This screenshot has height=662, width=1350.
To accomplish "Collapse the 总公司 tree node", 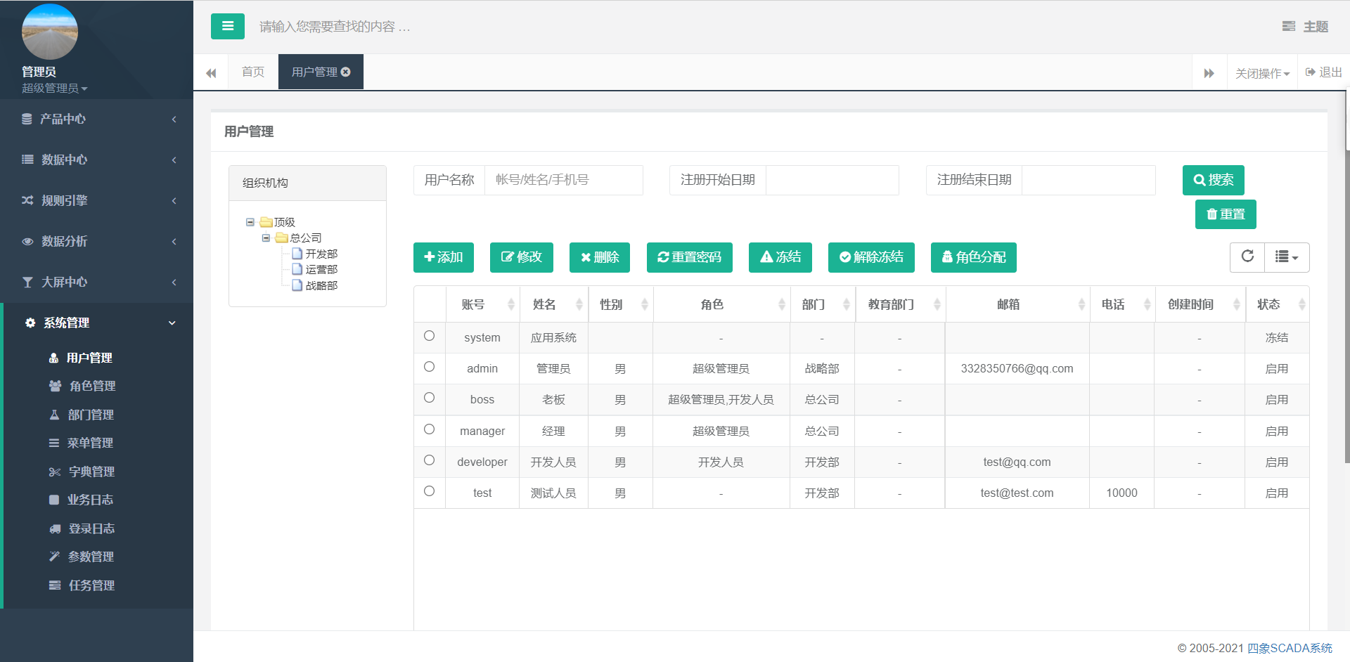I will [266, 238].
